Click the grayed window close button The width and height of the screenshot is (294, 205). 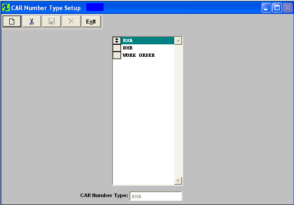288,8
